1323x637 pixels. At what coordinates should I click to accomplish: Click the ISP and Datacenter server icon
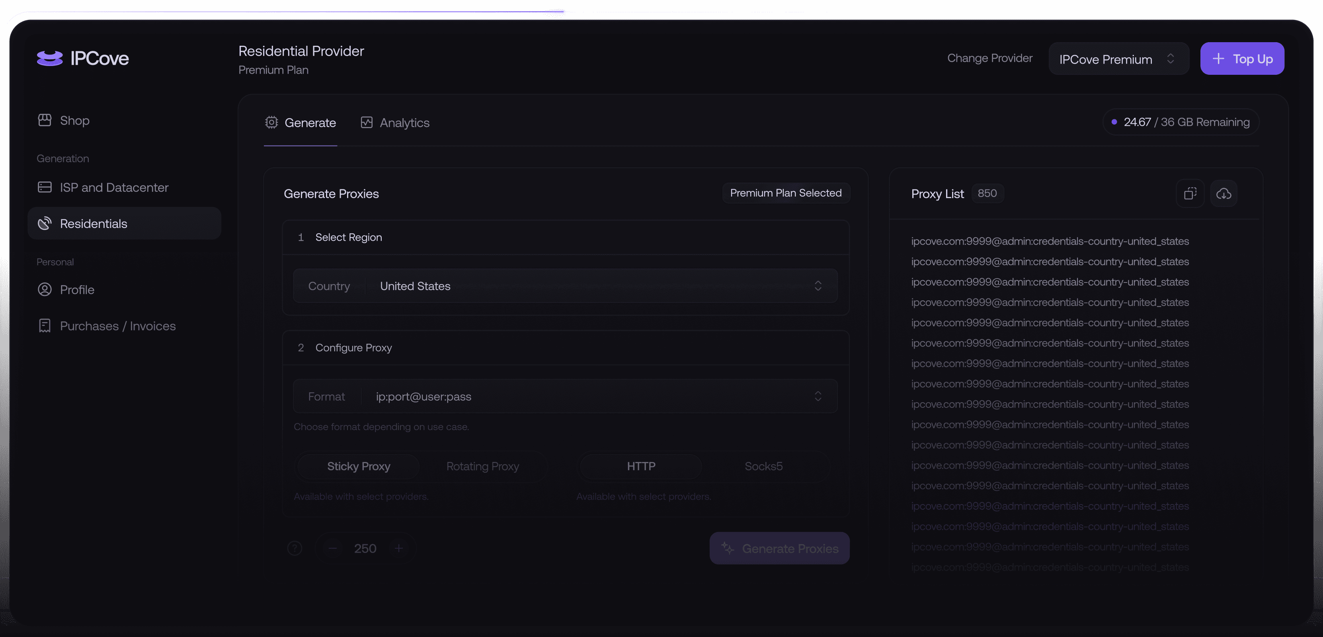point(45,187)
